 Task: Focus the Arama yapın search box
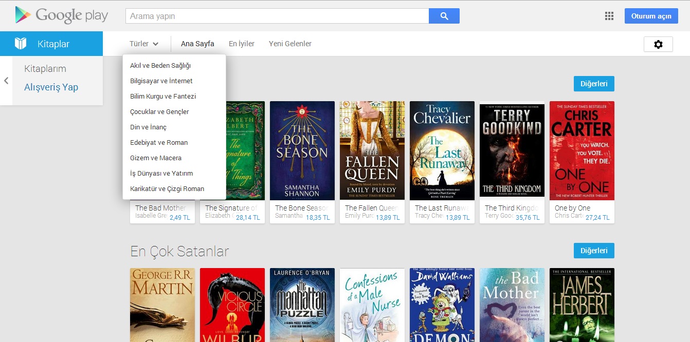tap(277, 16)
